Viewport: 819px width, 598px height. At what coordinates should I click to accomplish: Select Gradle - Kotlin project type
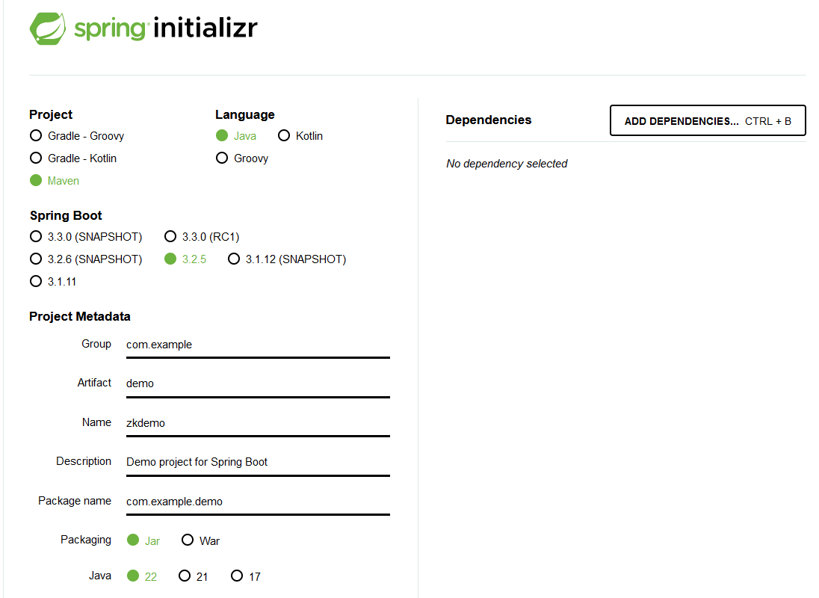coord(73,158)
